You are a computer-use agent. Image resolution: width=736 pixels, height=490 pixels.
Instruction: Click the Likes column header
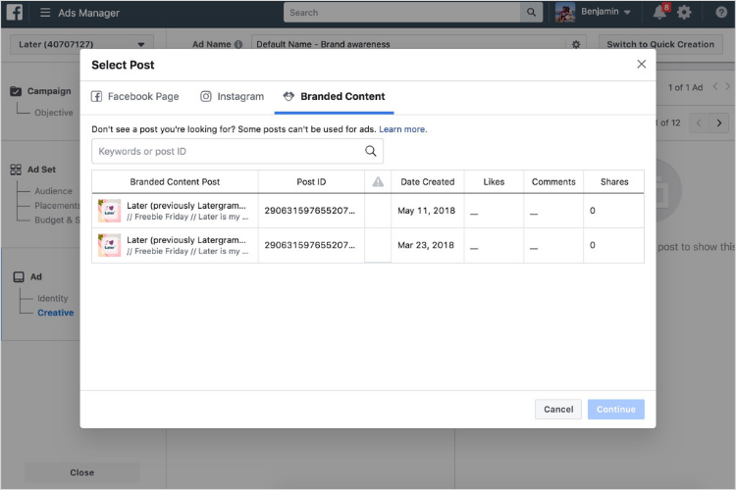point(494,182)
